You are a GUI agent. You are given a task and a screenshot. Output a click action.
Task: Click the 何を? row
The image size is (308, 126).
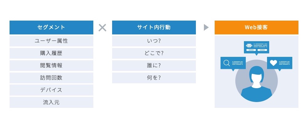154,78
